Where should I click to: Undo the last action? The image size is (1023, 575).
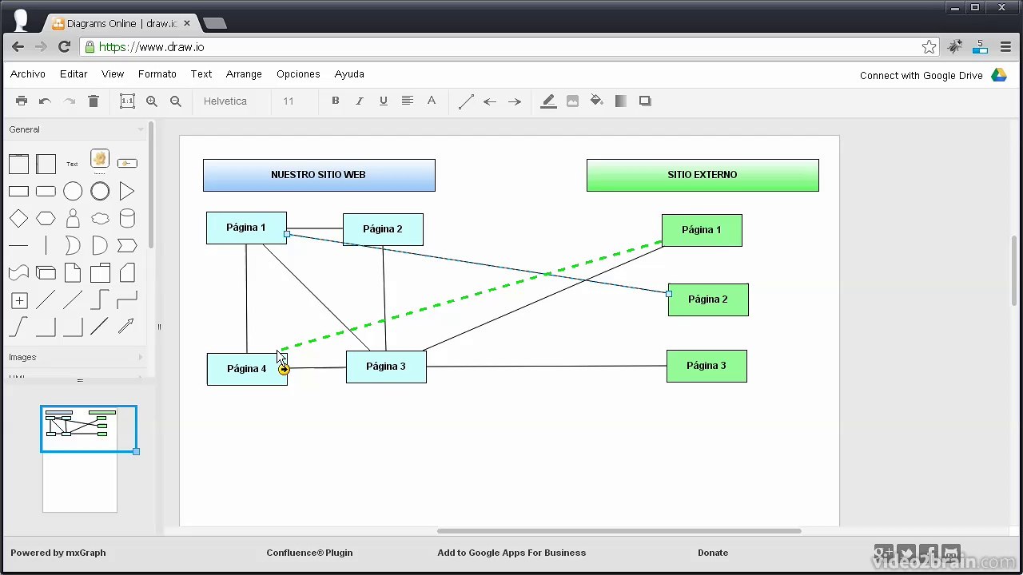(x=46, y=101)
